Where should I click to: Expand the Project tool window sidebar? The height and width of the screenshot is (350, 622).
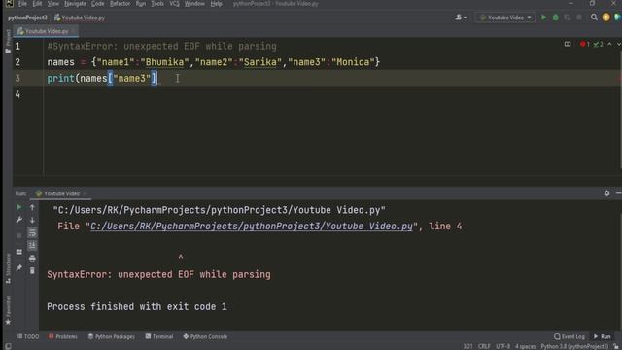click(x=8, y=41)
